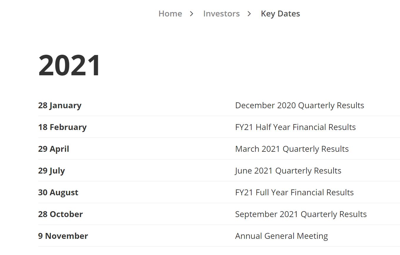This screenshot has height=255, width=400.
Task: Select September 2021 Quarterly Results entry
Action: 301,214
